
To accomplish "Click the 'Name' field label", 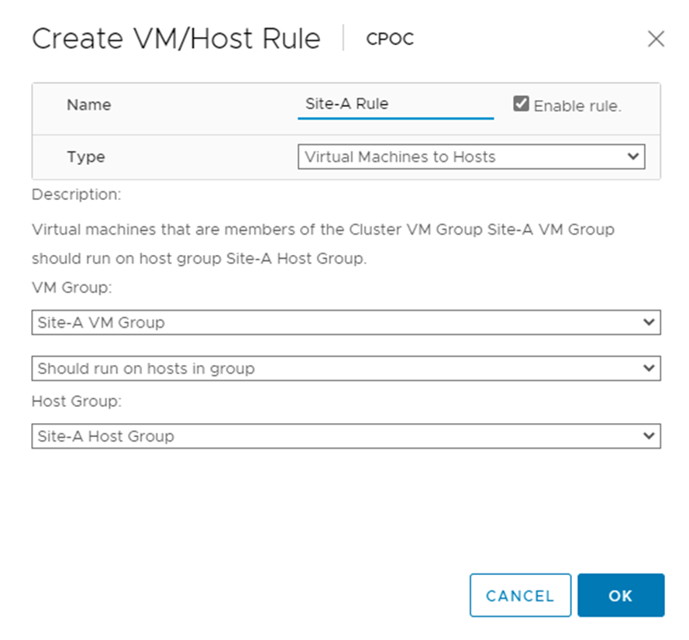I will (88, 105).
